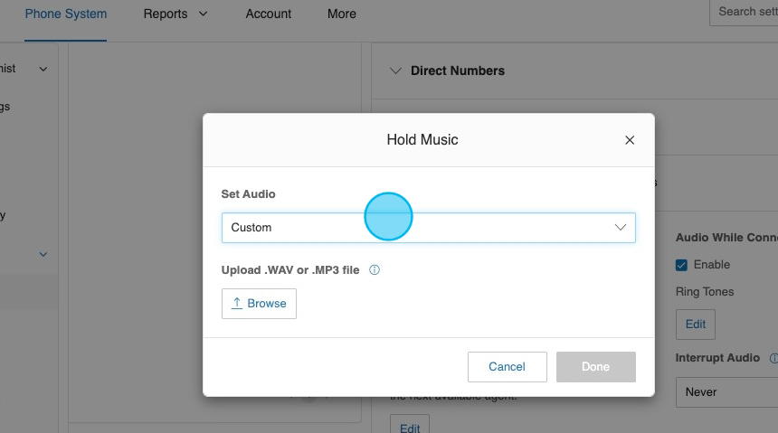Uncheck the Enable checkbox

682,265
